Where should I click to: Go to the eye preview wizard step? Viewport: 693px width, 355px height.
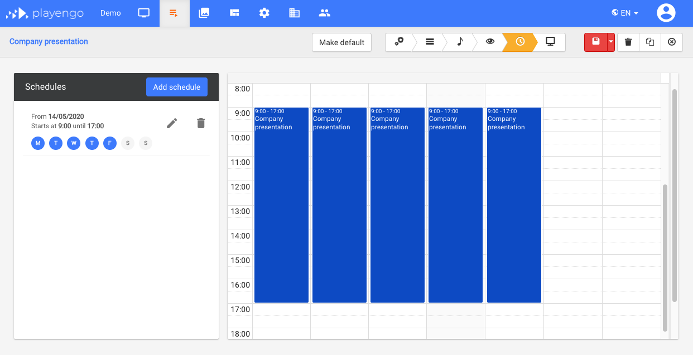pyautogui.click(x=490, y=42)
